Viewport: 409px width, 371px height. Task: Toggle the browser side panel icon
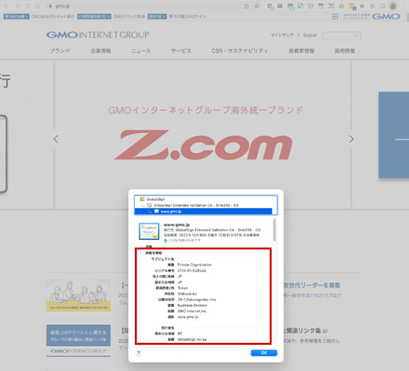coord(382,6)
